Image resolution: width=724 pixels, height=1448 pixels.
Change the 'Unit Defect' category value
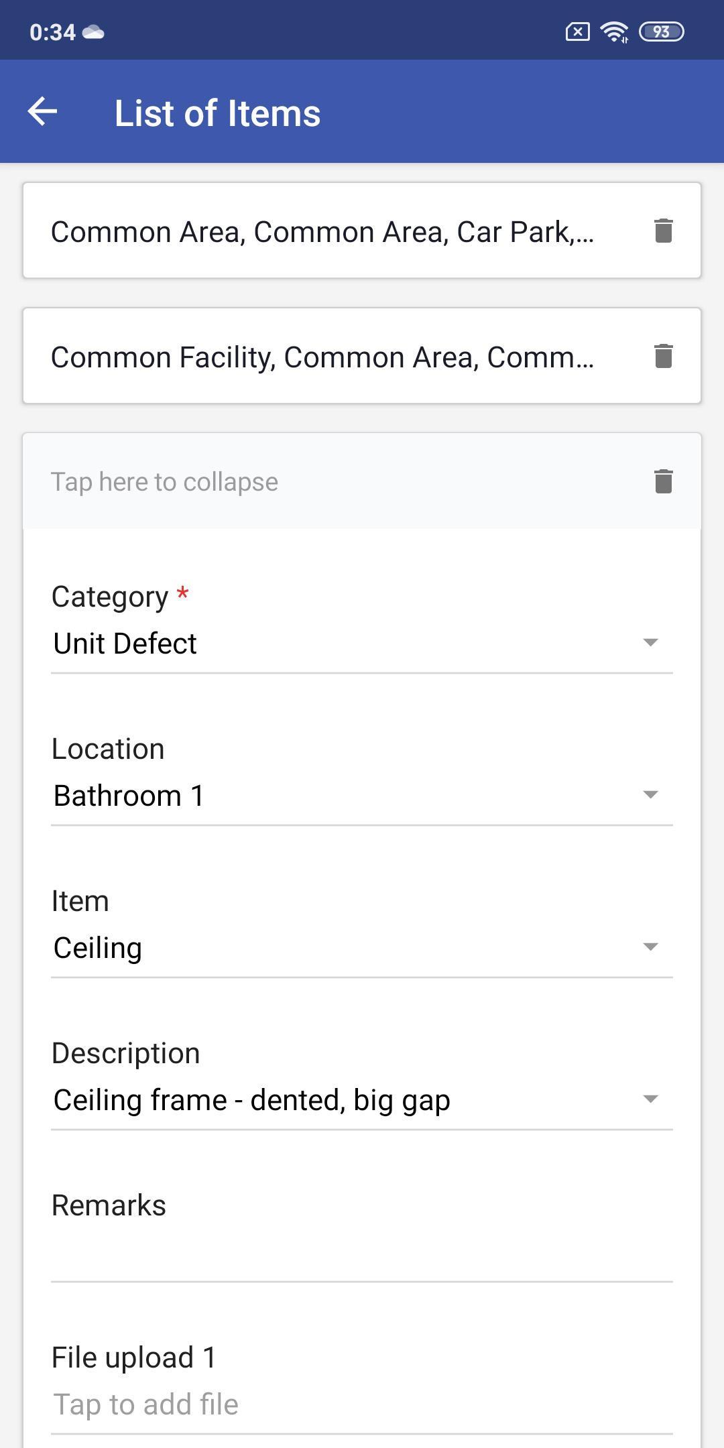362,644
